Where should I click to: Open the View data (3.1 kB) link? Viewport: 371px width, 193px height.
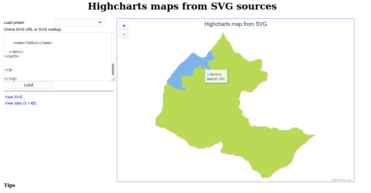point(20,103)
